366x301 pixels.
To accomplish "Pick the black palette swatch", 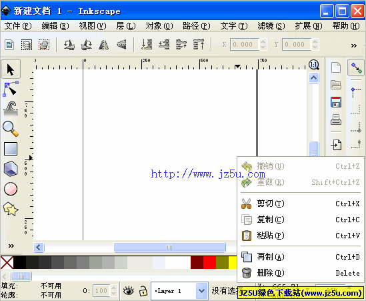I will [x=19, y=262].
